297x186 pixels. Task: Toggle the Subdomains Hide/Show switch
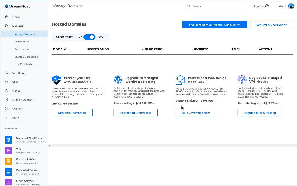(x=89, y=37)
